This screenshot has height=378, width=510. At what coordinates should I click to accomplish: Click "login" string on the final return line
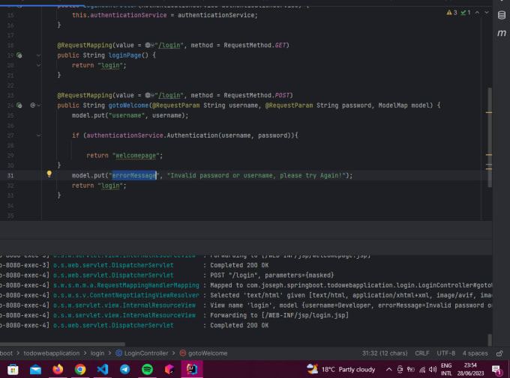[110, 186]
